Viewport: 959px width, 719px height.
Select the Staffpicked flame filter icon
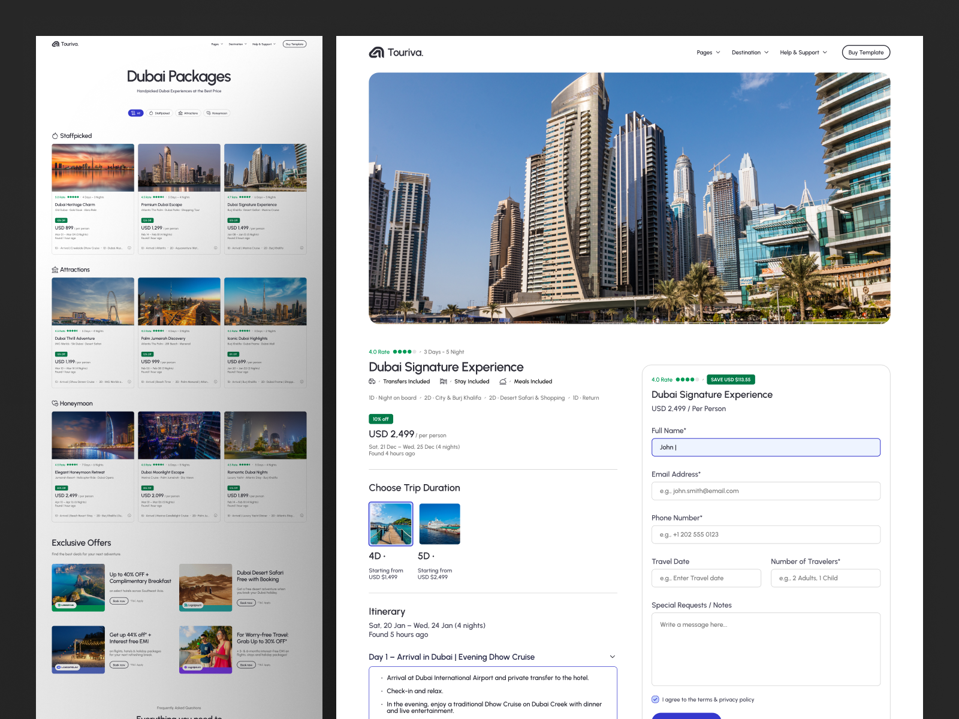pyautogui.click(x=151, y=113)
